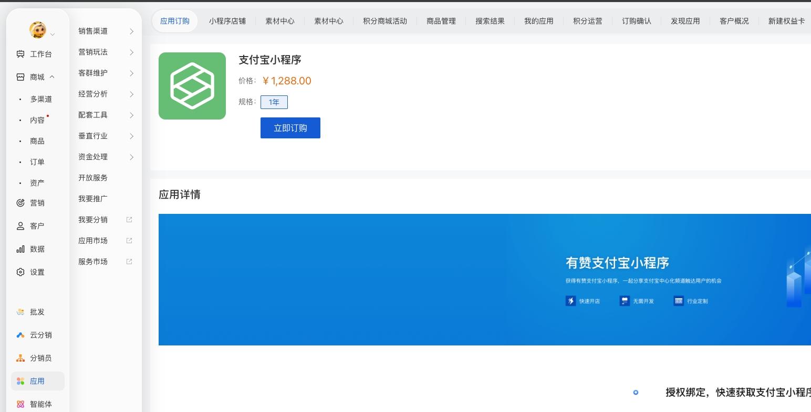Switch to the 发现应用 tab
This screenshot has width=811, height=412.
685,21
